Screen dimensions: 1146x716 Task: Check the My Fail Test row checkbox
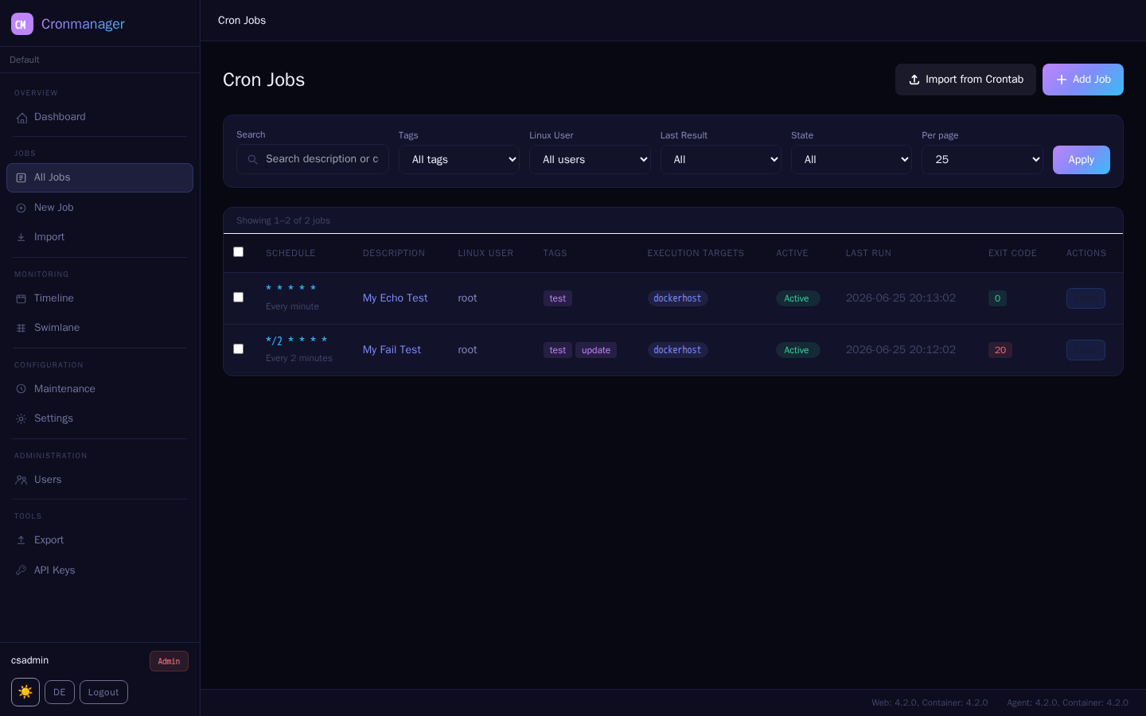[x=238, y=349]
